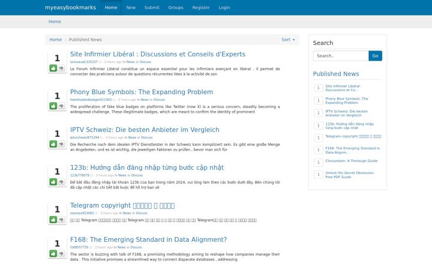Open the New menu item
The image size is (432, 270).
[131, 7]
